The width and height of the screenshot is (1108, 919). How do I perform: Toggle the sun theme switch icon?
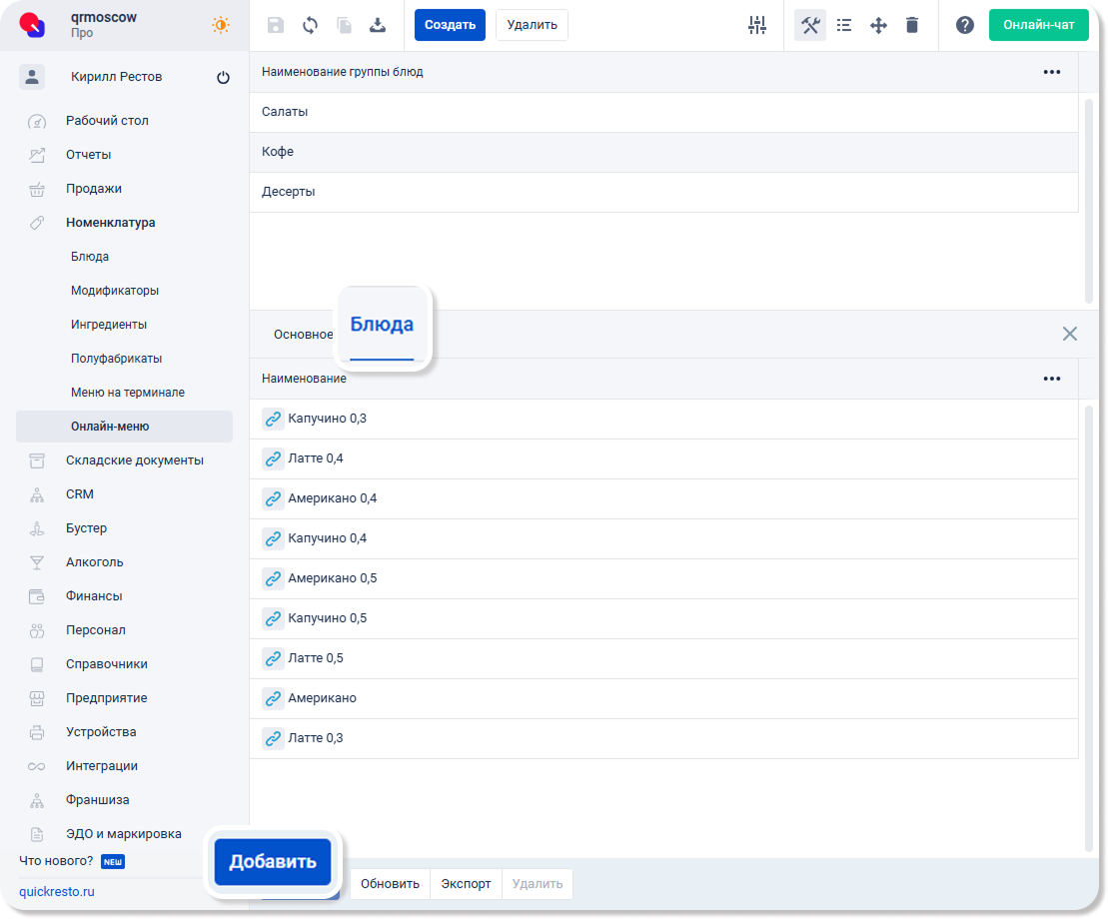click(221, 25)
